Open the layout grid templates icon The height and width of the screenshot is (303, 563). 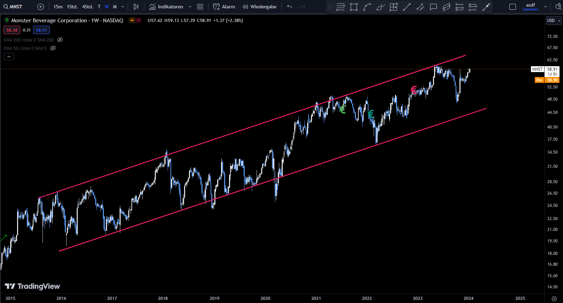click(x=200, y=7)
